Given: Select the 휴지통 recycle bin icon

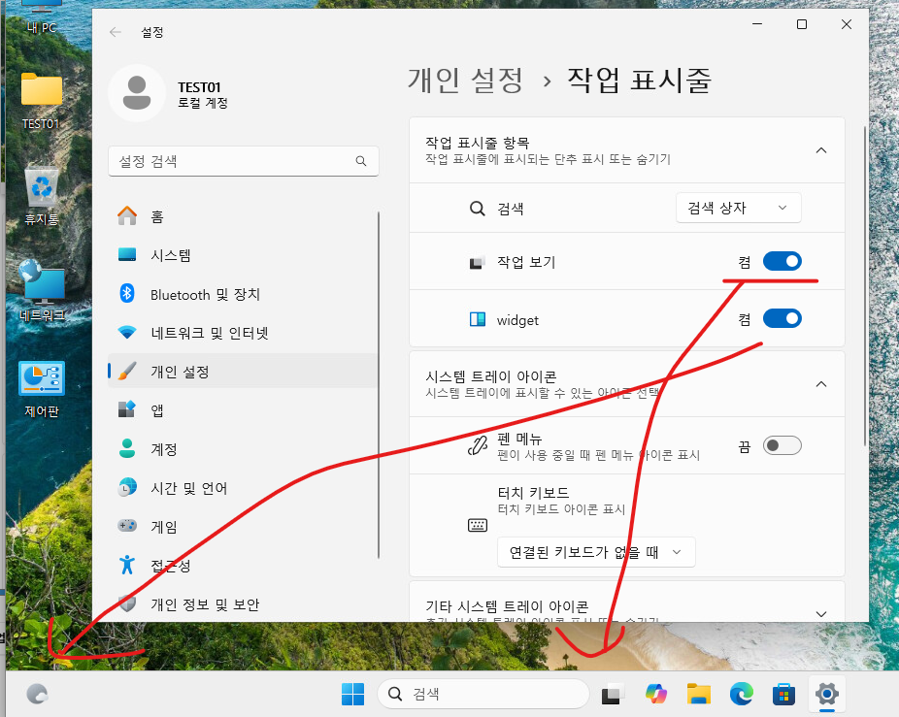Looking at the screenshot, I should click(42, 196).
